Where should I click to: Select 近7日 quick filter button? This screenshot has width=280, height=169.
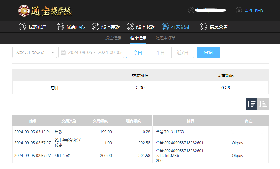182,52
